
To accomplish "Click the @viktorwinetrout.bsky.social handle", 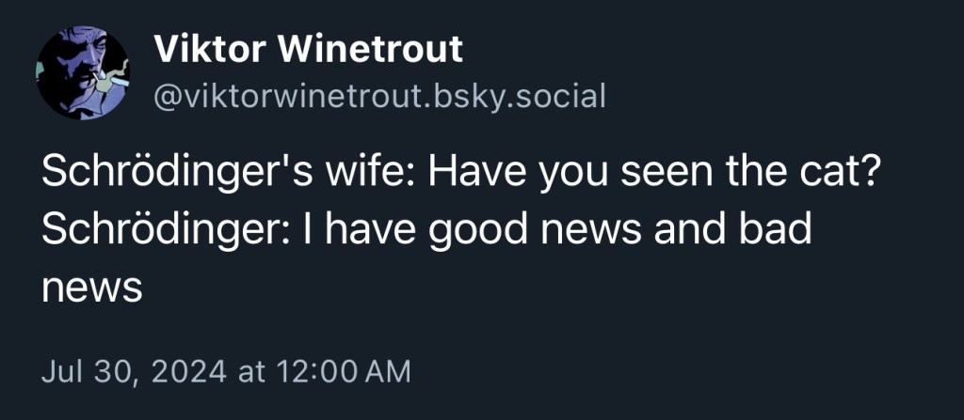I will pyautogui.click(x=378, y=95).
